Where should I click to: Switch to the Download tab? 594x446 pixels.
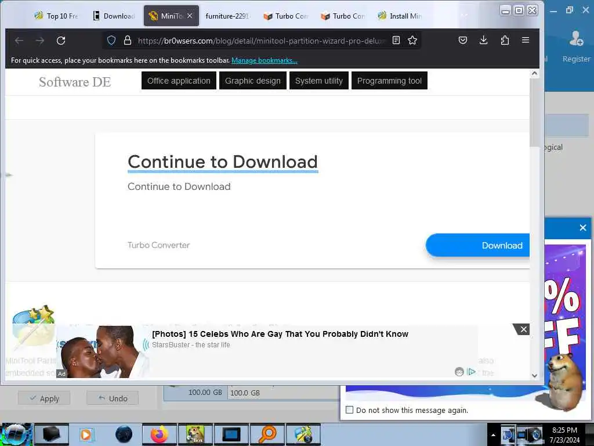114,16
